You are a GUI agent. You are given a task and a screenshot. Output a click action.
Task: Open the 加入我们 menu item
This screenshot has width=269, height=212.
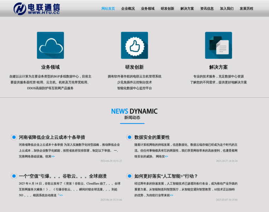click(x=227, y=8)
